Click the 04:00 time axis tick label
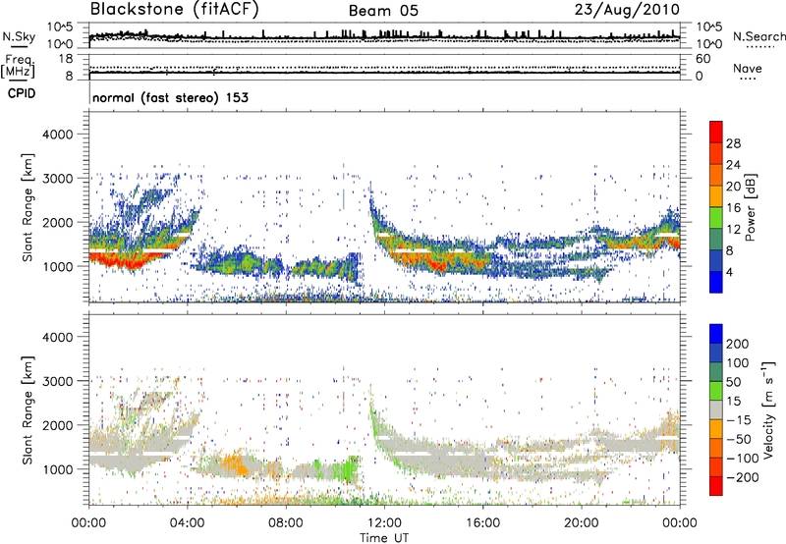 click(188, 521)
